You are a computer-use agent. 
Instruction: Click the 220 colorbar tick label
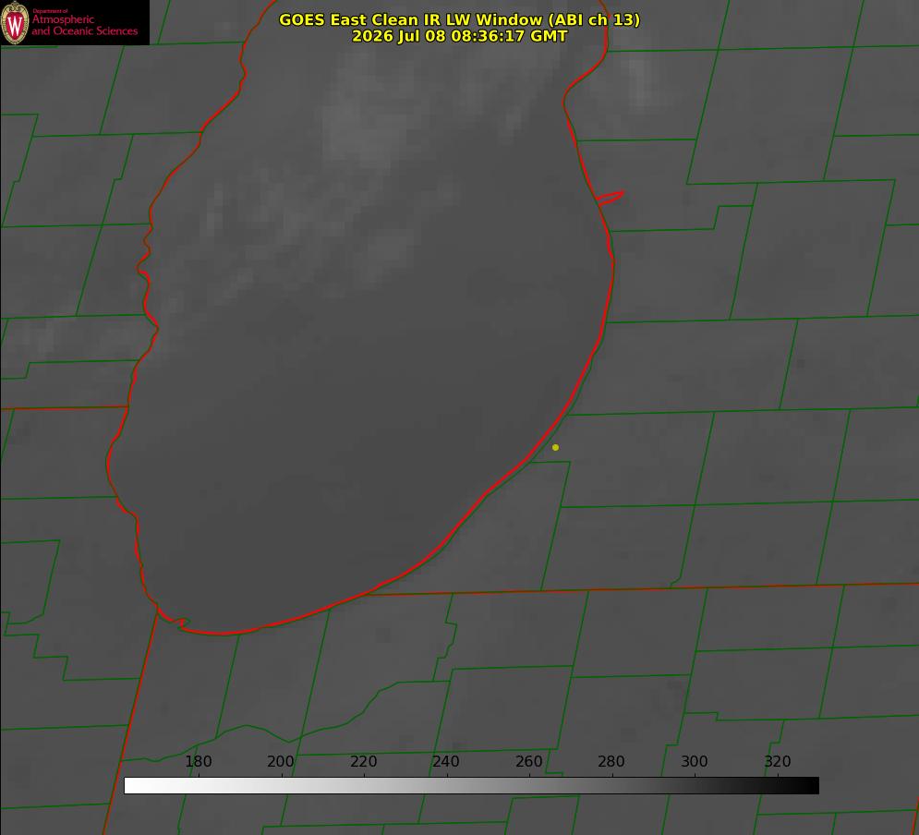point(363,761)
